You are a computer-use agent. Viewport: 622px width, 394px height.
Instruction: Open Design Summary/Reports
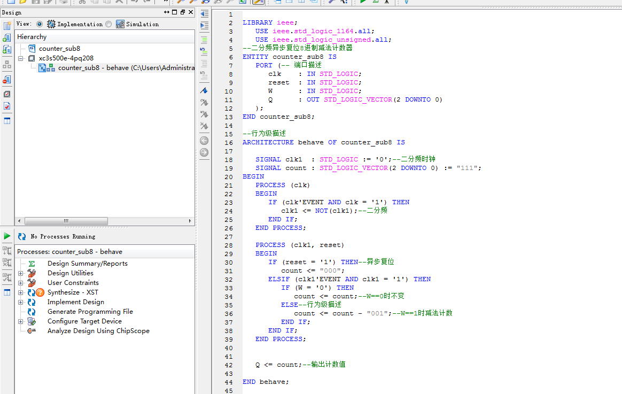point(87,264)
